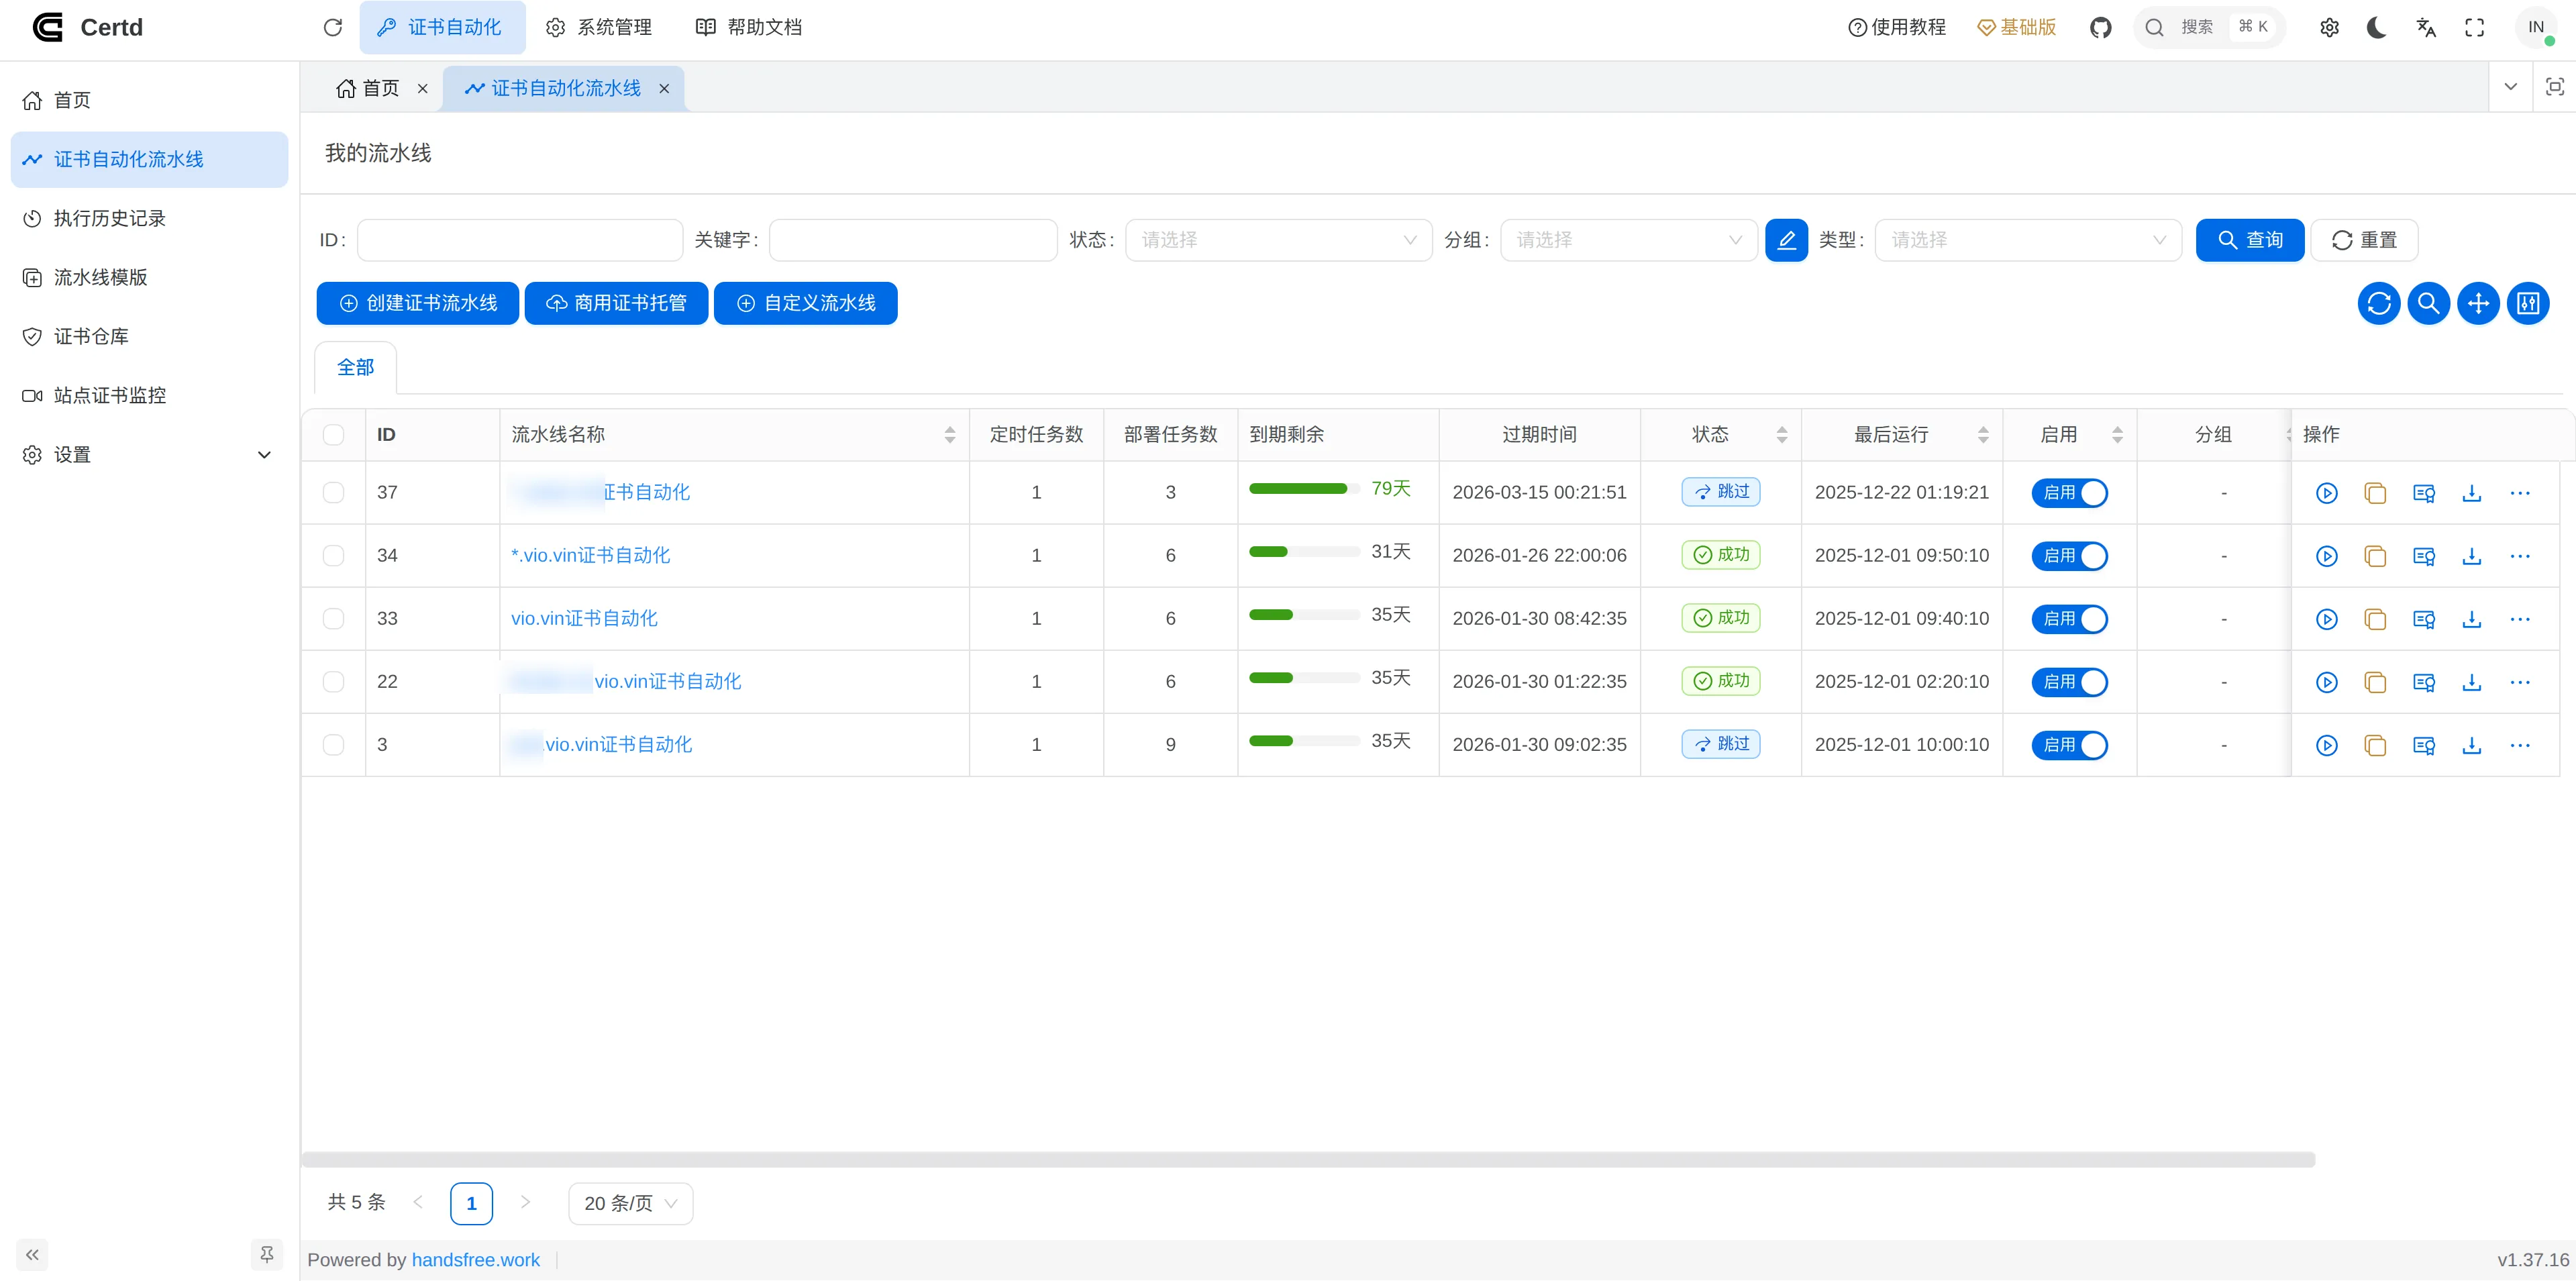Switch to dark mode moon icon
Screen dimensions: 2576x1281
[2376, 27]
